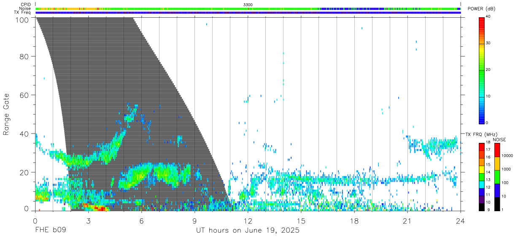Click the 'NOISE' legend title

(500, 139)
